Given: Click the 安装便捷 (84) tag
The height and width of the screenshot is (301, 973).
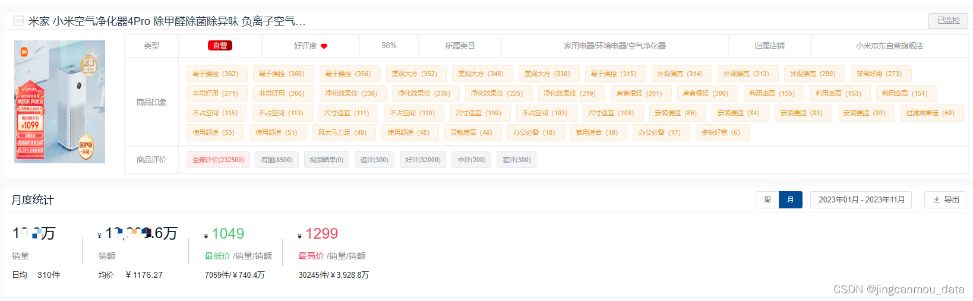Looking at the screenshot, I should [x=740, y=113].
